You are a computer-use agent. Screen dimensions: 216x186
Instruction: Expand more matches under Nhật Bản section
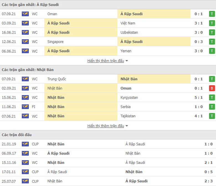(x=106, y=126)
